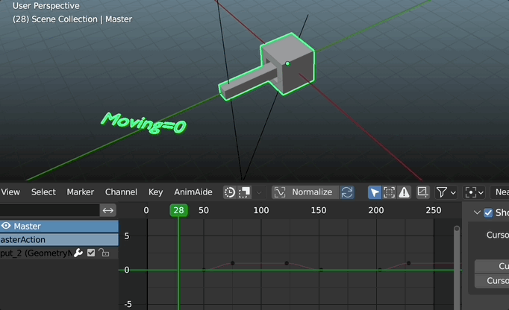
Task: Select the asterAction channel row
Action: pos(59,240)
